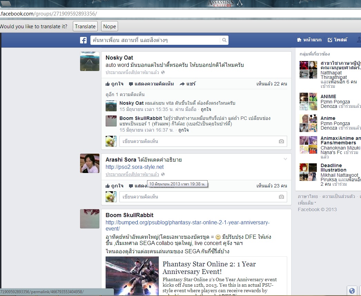Click ความเป็นส่วนตัว privacy footer link
This screenshot has height=296, width=361.
point(339,196)
